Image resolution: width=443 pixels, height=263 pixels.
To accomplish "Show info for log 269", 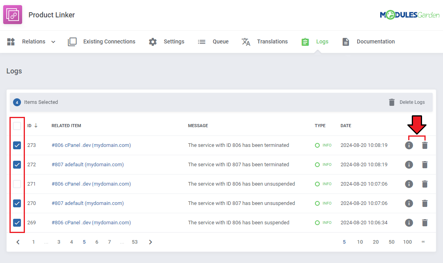I will click(x=409, y=223).
